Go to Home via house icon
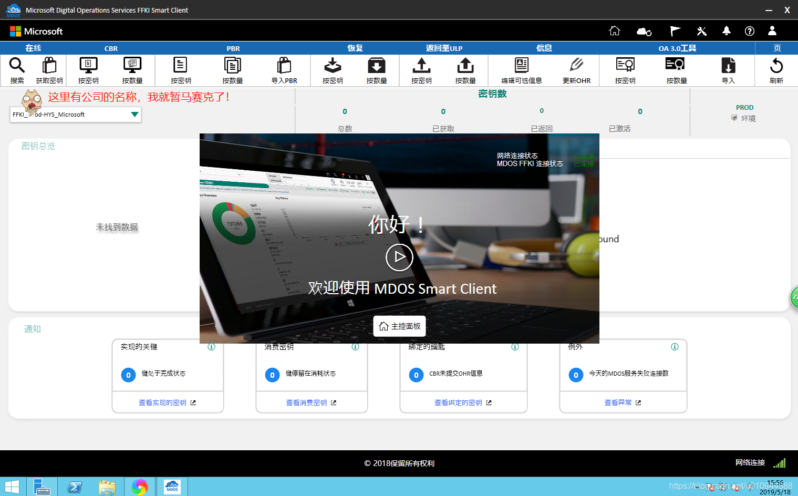Screen dimensions: 798x496 615,31
